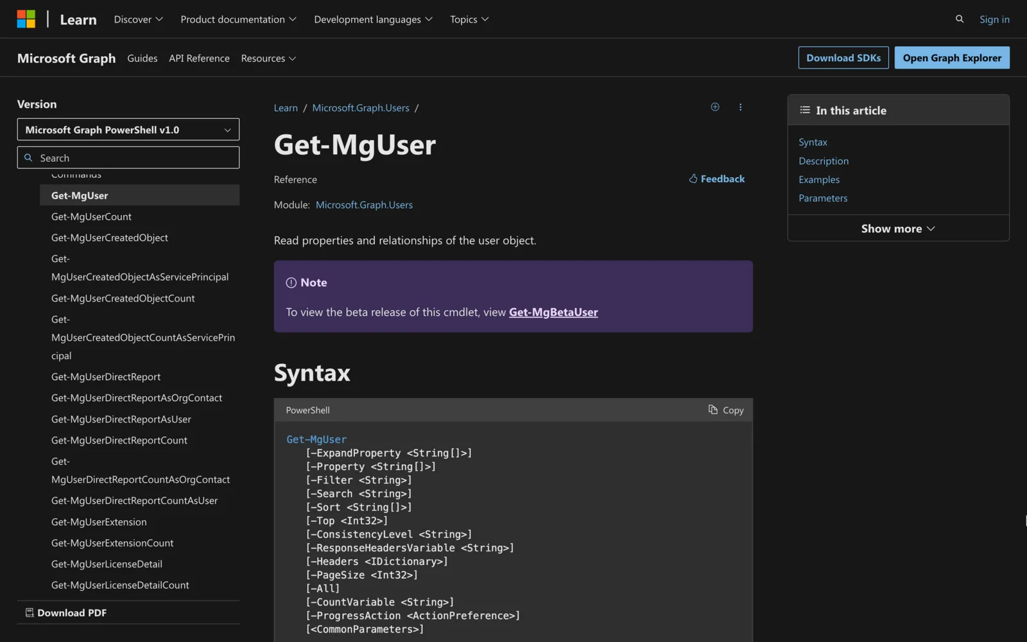Open the Microsoft Graph PowerShell v1.0 version selector

tap(128, 130)
